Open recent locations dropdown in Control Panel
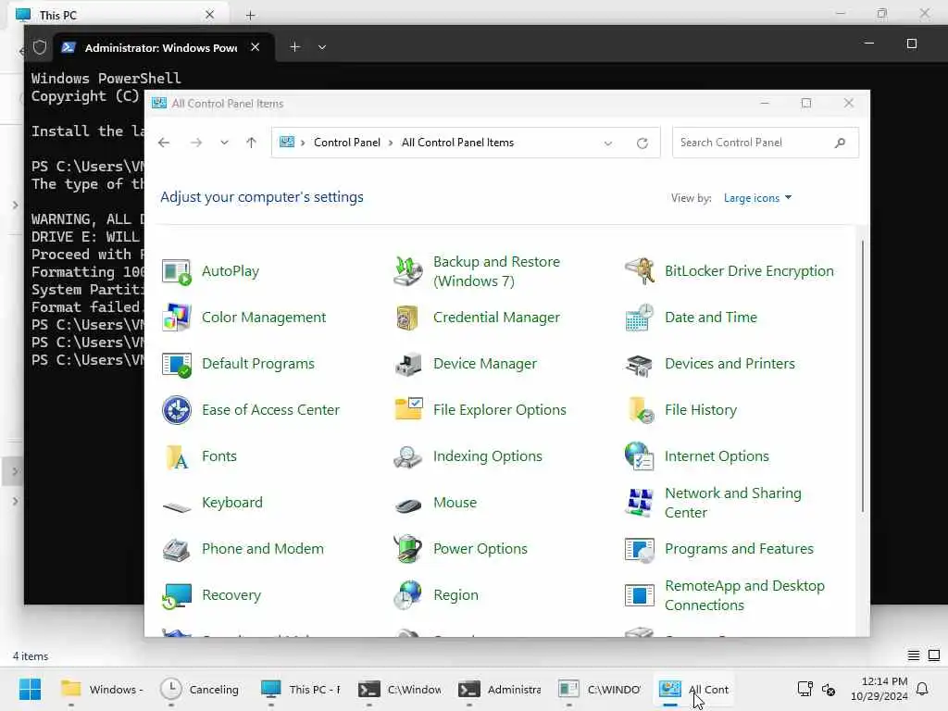Image resolution: width=948 pixels, height=711 pixels. coord(224,143)
